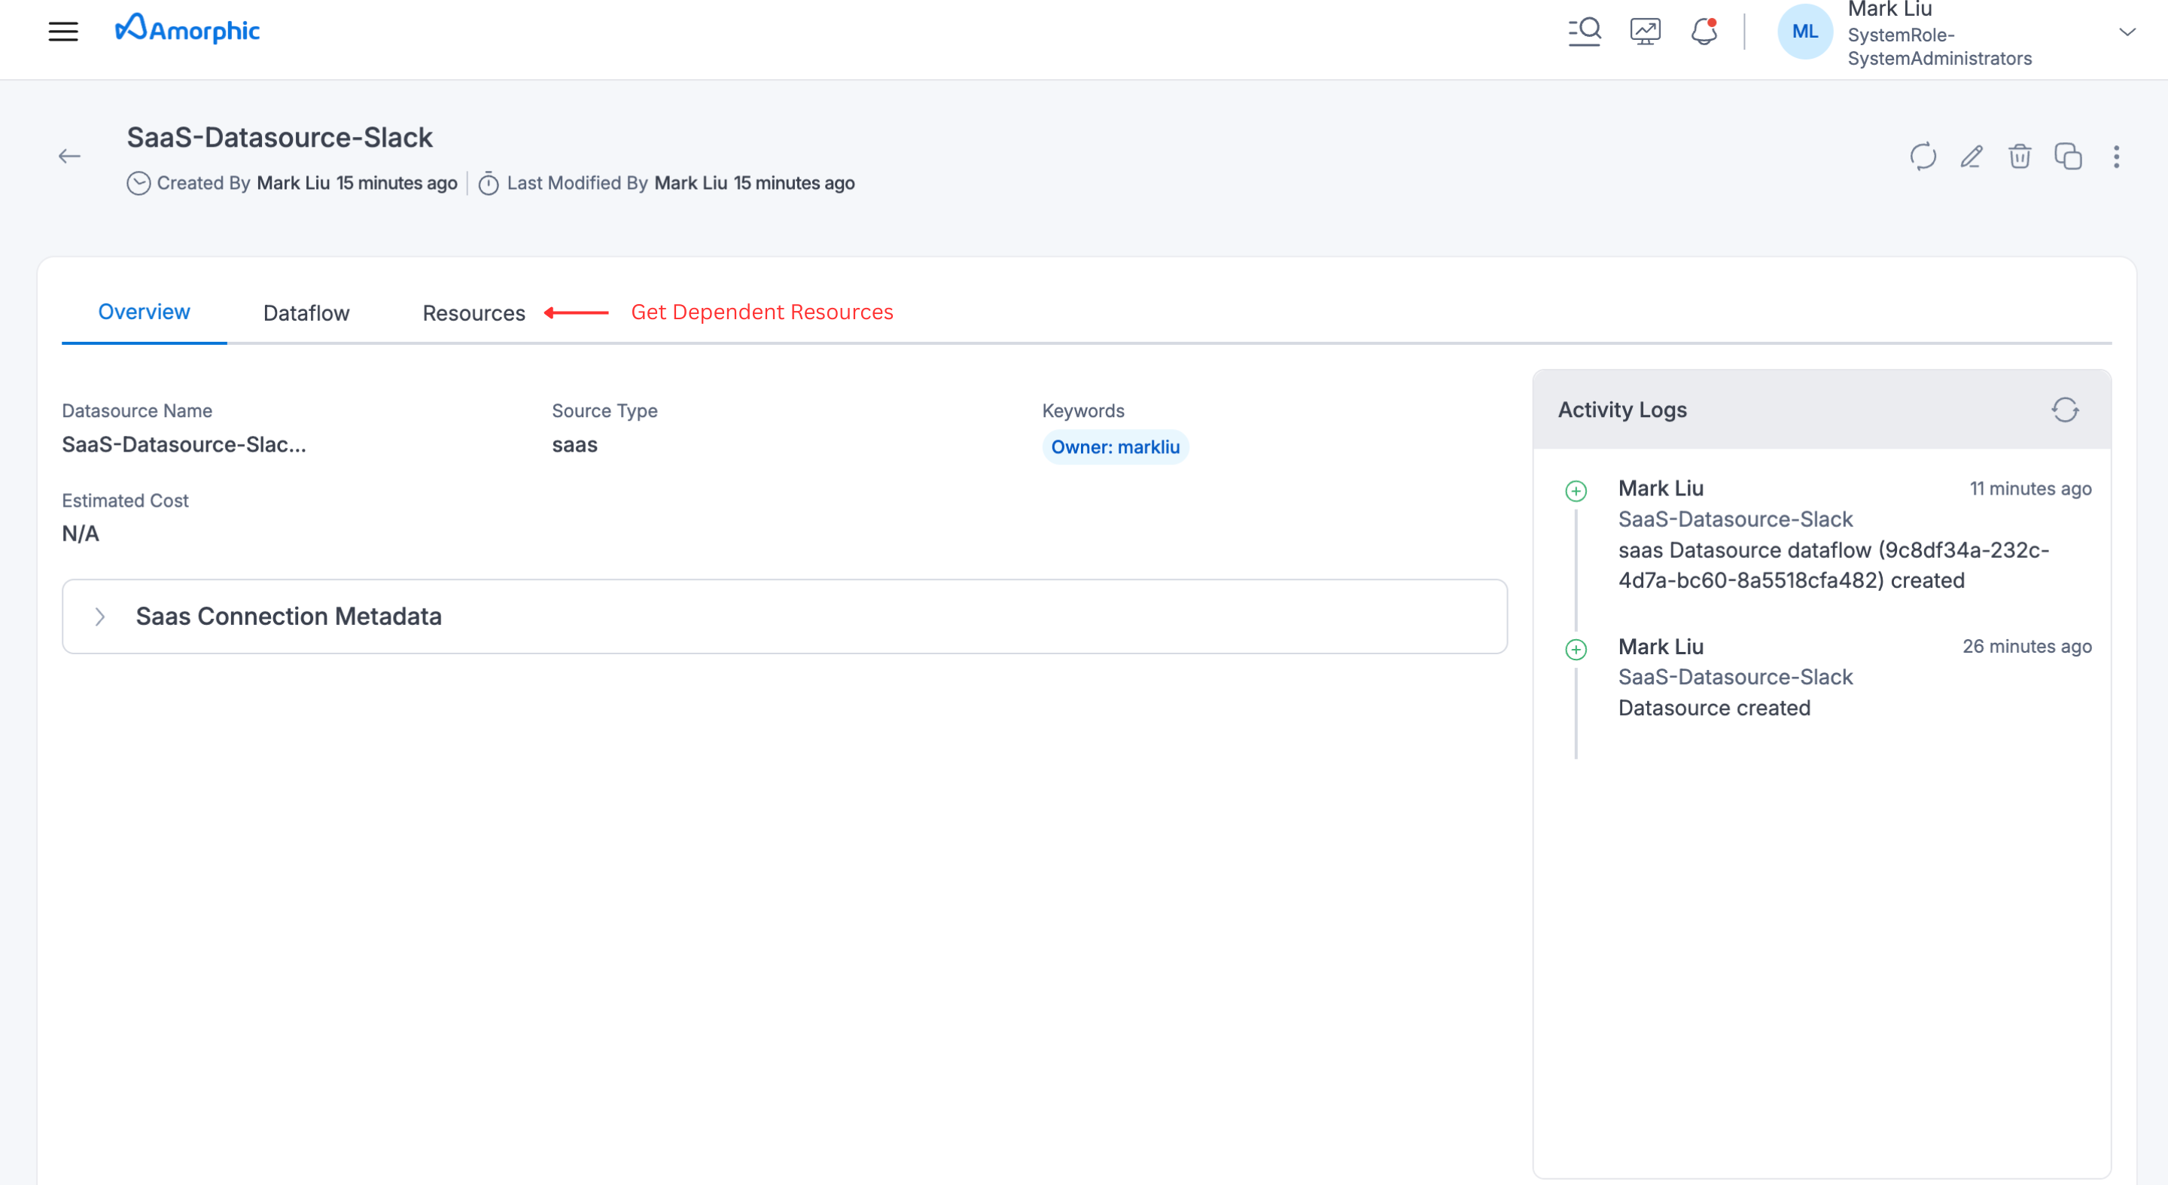
Task: Delete the datasource via the trash icon
Action: [2020, 157]
